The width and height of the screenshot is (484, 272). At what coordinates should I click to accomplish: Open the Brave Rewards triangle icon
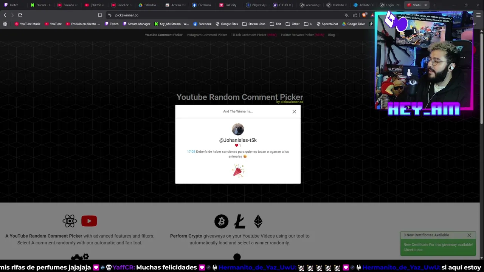click(x=372, y=15)
